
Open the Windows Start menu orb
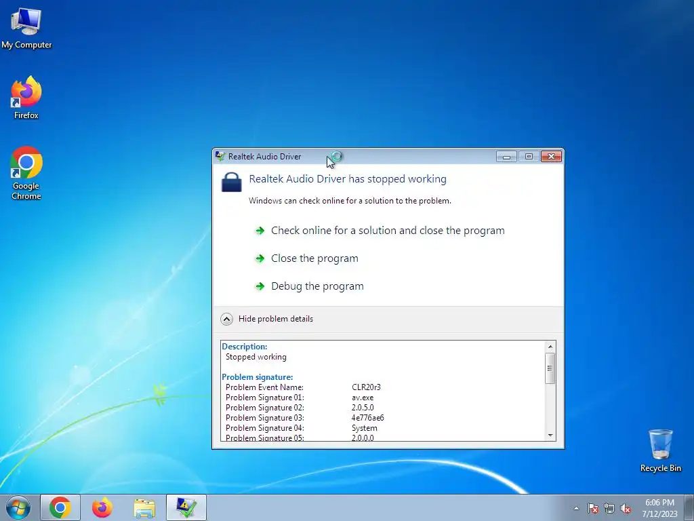click(x=18, y=507)
